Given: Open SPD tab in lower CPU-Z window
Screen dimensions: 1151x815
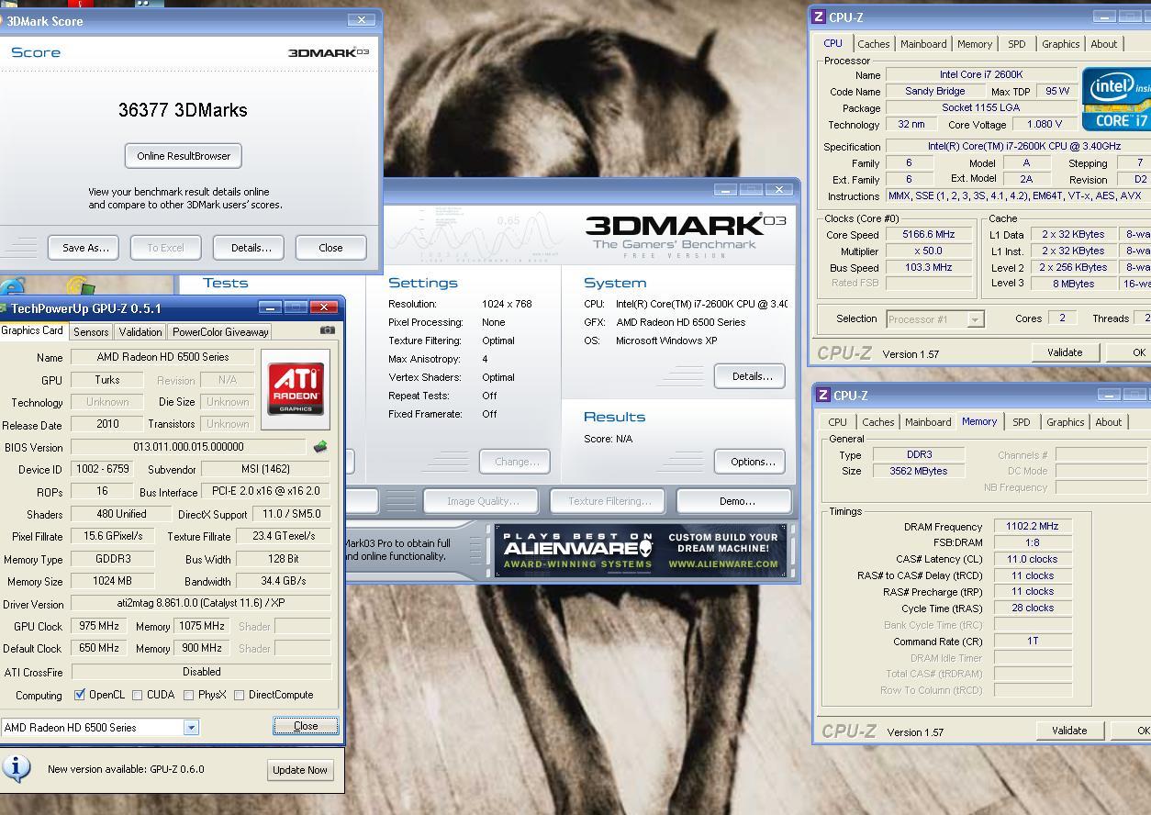Looking at the screenshot, I should pos(1022,422).
